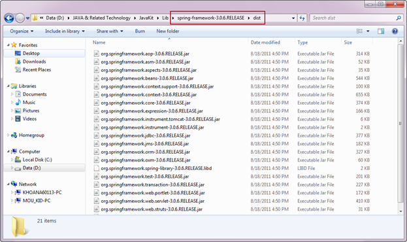Select Desktop in Favorites
Image resolution: width=407 pixels, height=242 pixels.
[x=31, y=53]
